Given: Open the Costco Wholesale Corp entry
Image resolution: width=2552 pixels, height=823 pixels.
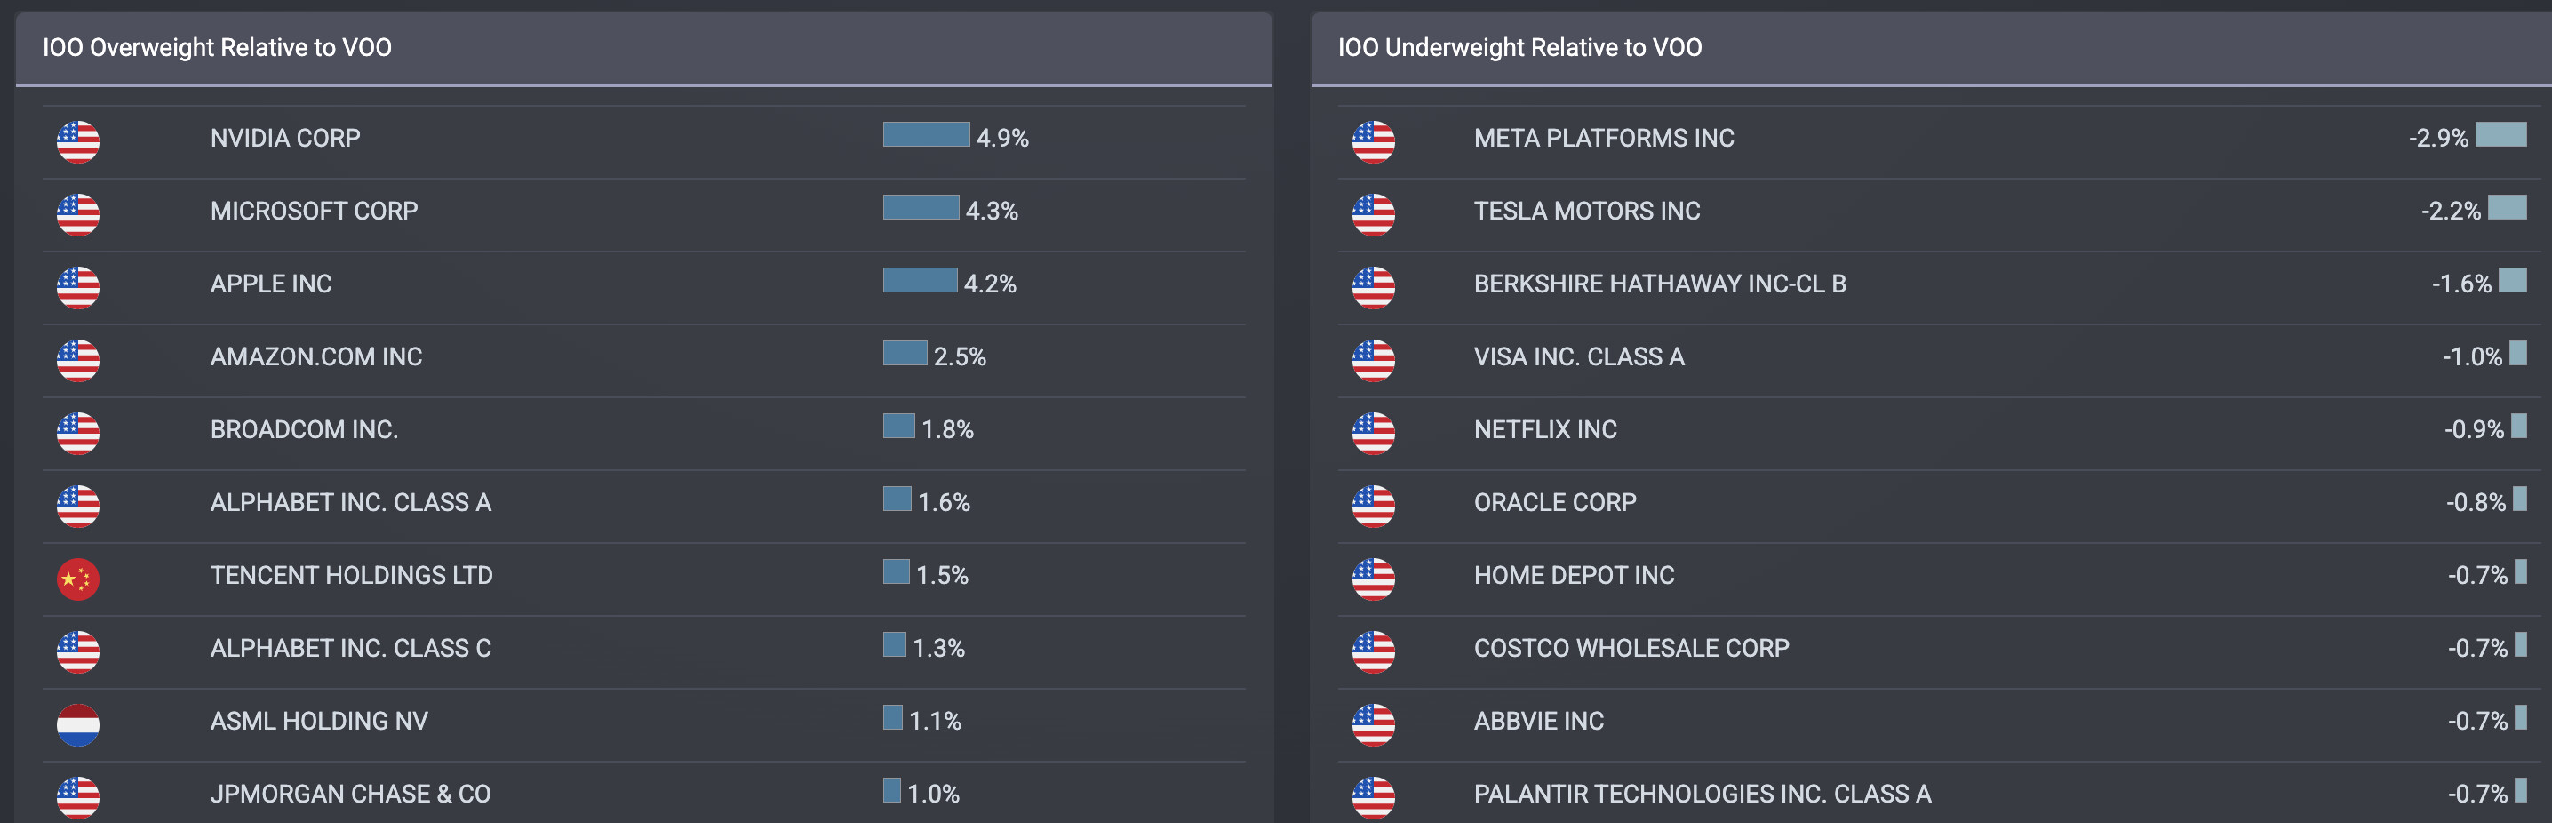Looking at the screenshot, I should (x=1631, y=649).
